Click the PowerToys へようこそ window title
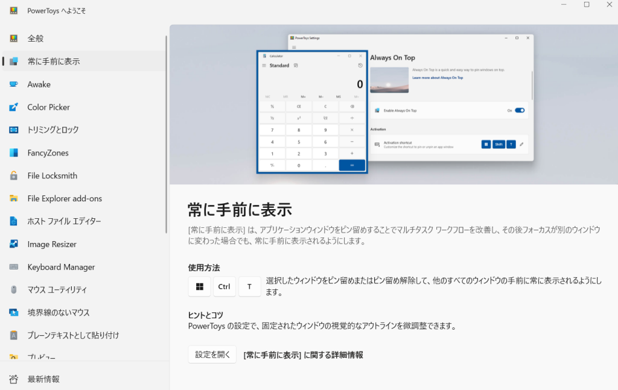Viewport: 618px width, 390px height. [x=56, y=11]
